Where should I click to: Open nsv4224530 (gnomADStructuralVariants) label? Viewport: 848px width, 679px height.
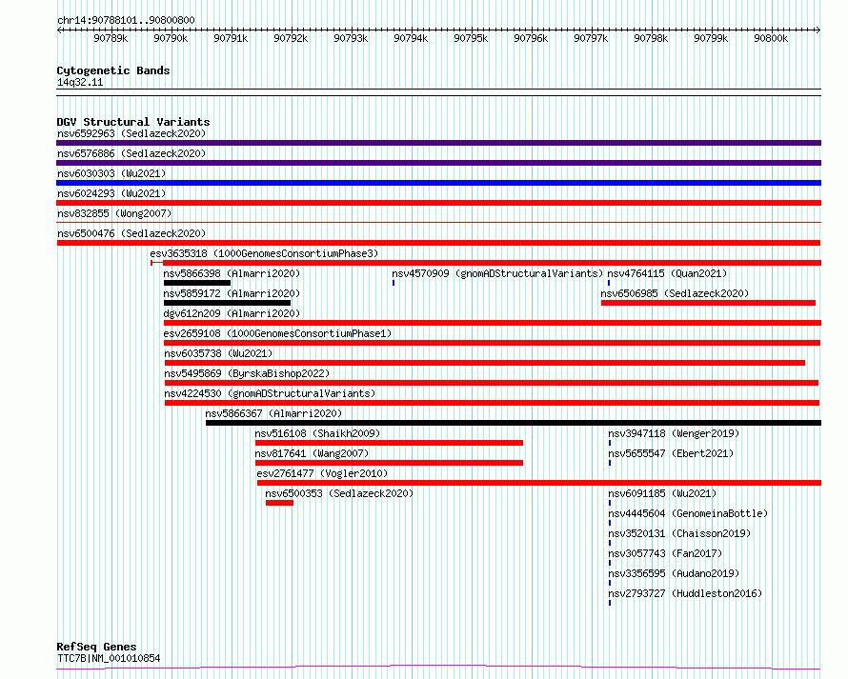[x=270, y=393]
